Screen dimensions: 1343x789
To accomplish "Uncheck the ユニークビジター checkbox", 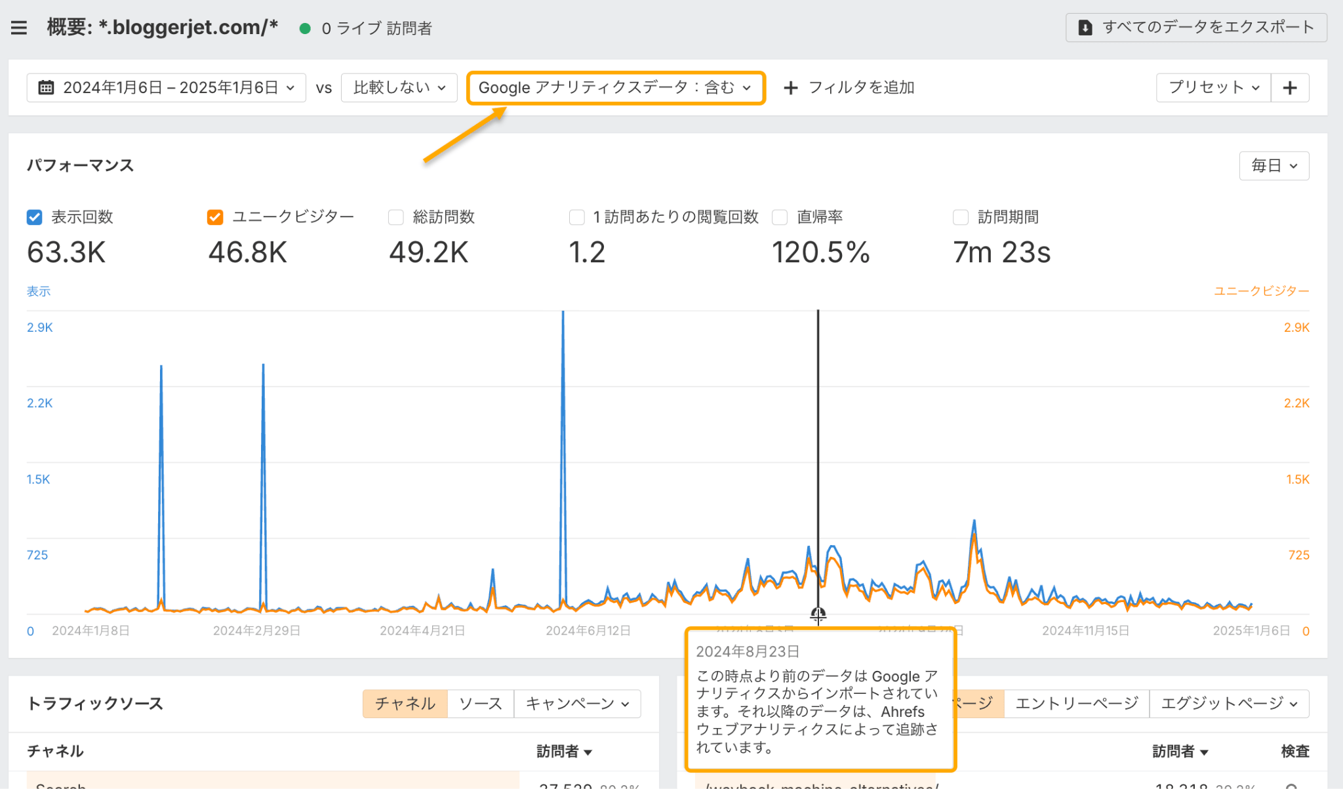I will point(215,217).
